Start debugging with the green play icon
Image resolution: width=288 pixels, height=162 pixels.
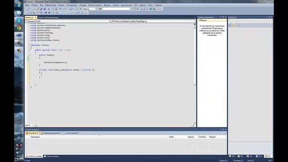click(80, 9)
